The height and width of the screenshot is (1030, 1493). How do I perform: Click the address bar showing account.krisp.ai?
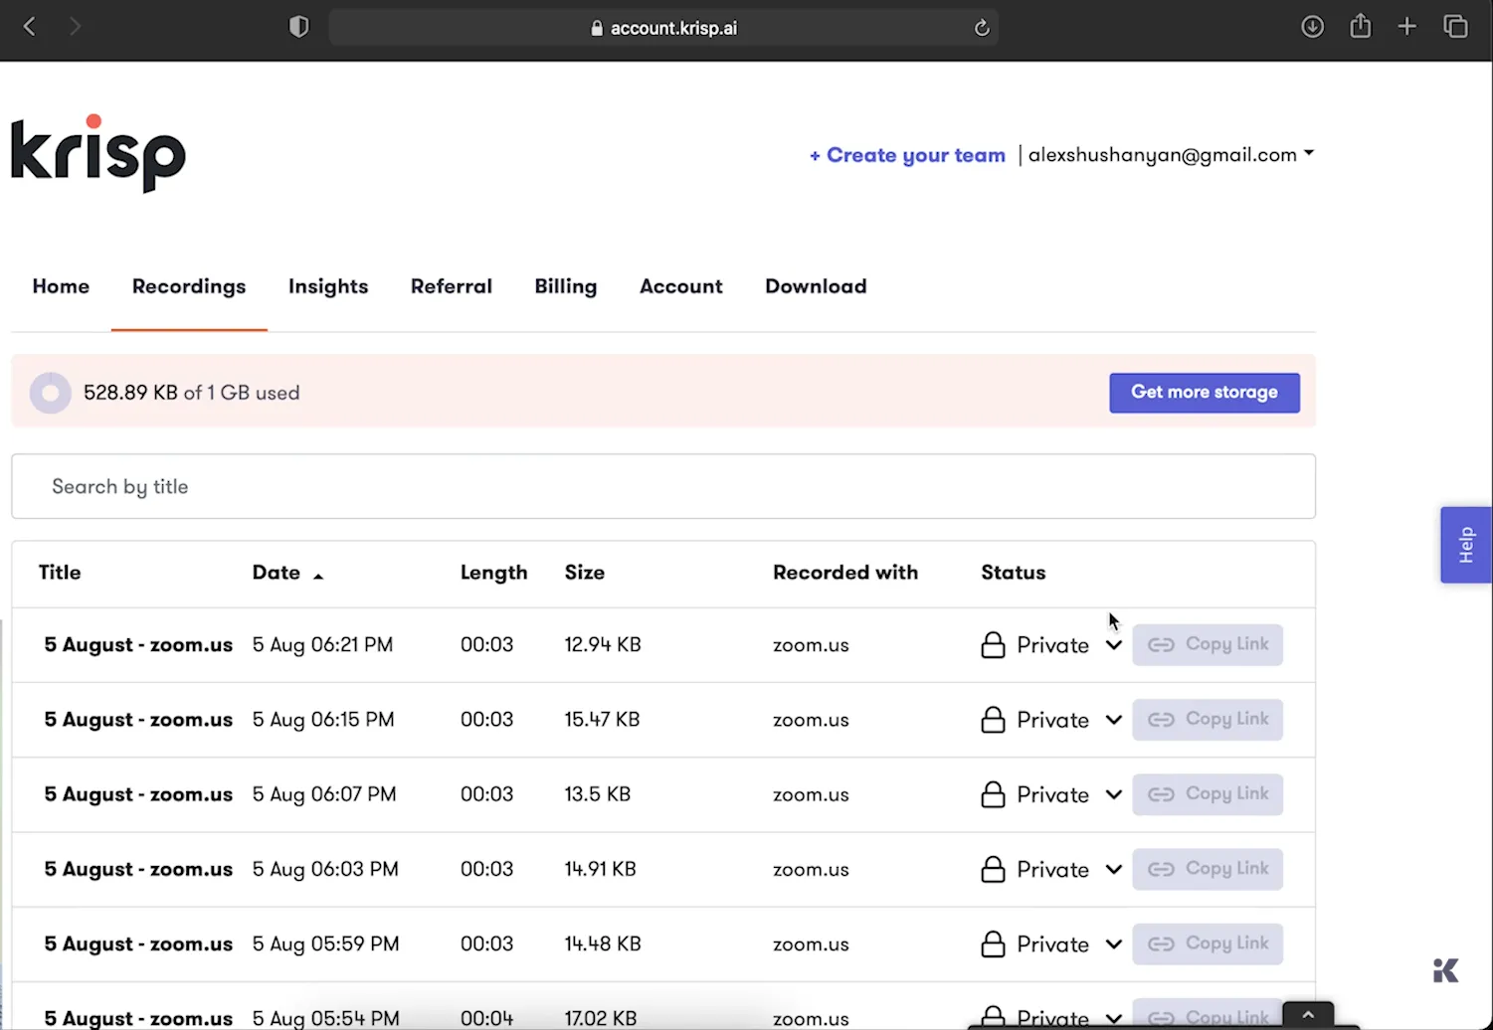click(663, 28)
